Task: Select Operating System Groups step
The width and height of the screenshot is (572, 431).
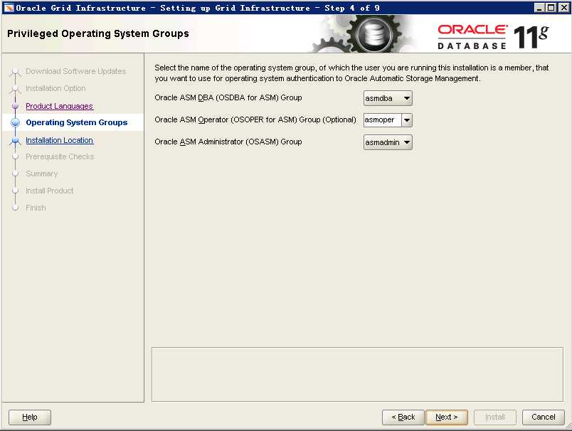Action: coord(77,122)
